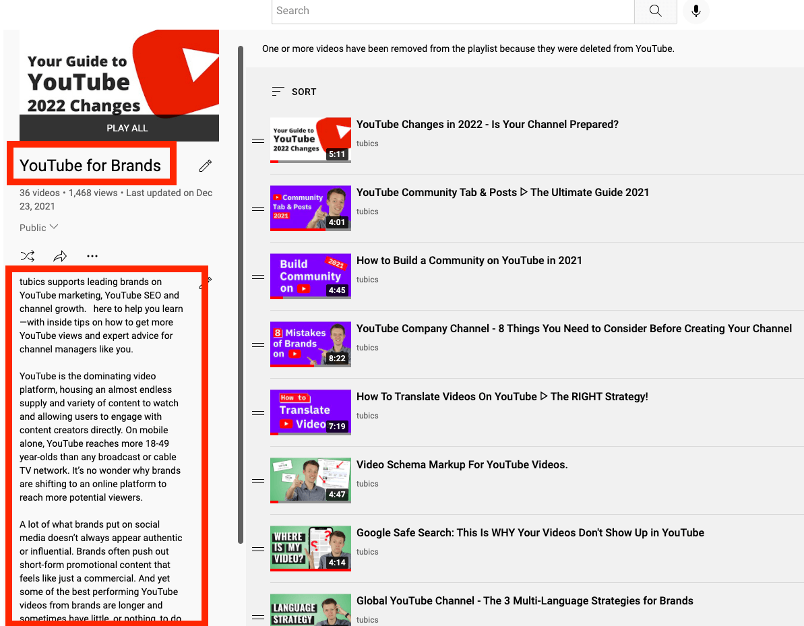Open the Public visibility dropdown
The height and width of the screenshot is (626, 804).
38,228
